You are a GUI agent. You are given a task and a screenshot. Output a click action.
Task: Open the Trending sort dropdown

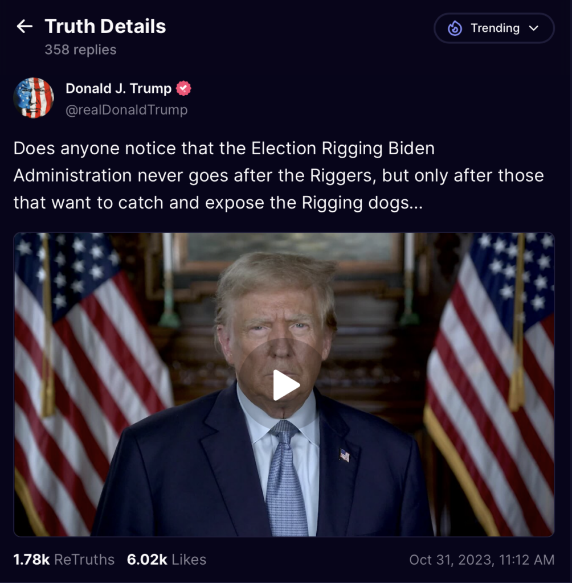pyautogui.click(x=494, y=28)
